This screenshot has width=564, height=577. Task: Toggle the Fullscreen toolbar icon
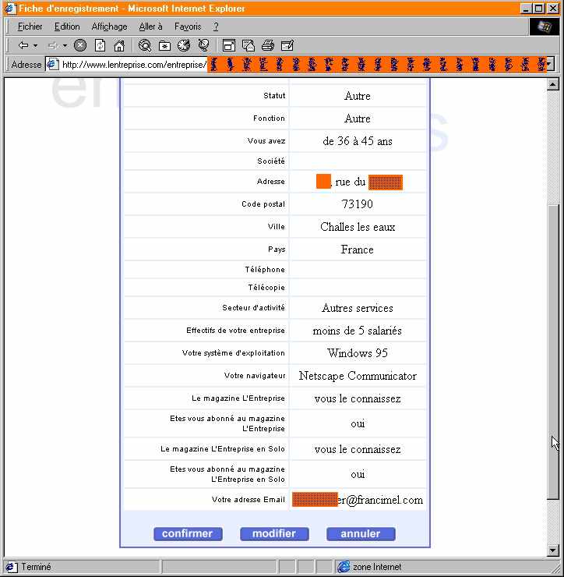pyautogui.click(x=229, y=46)
